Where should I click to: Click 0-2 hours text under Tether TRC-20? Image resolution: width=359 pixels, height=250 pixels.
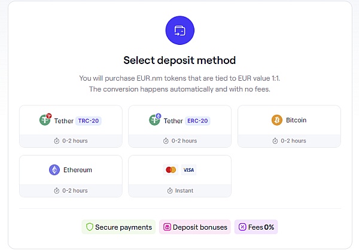click(75, 141)
